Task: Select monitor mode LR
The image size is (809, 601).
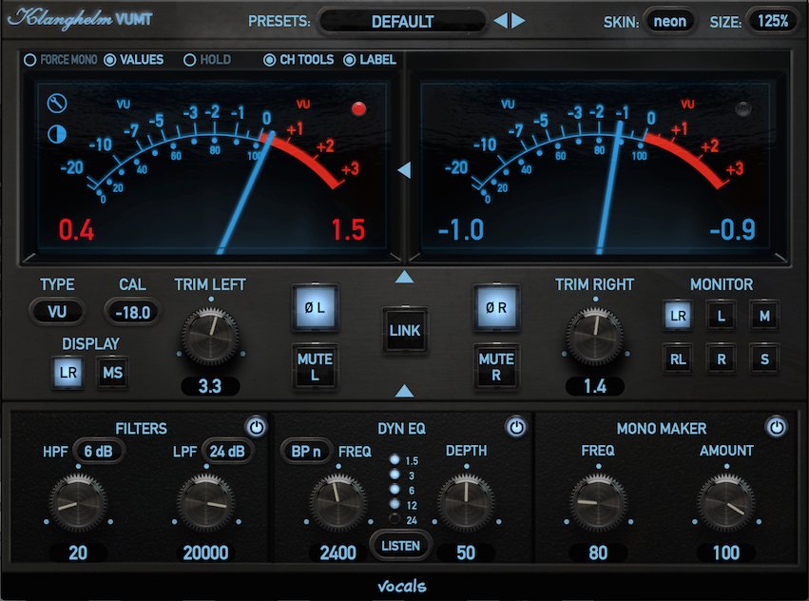Action: tap(678, 316)
